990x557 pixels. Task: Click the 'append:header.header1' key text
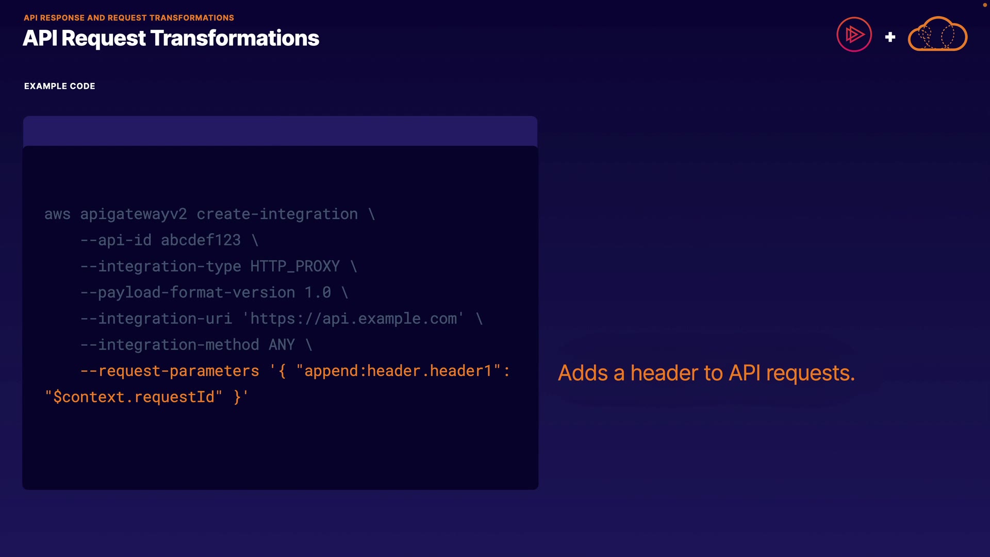[x=398, y=371]
